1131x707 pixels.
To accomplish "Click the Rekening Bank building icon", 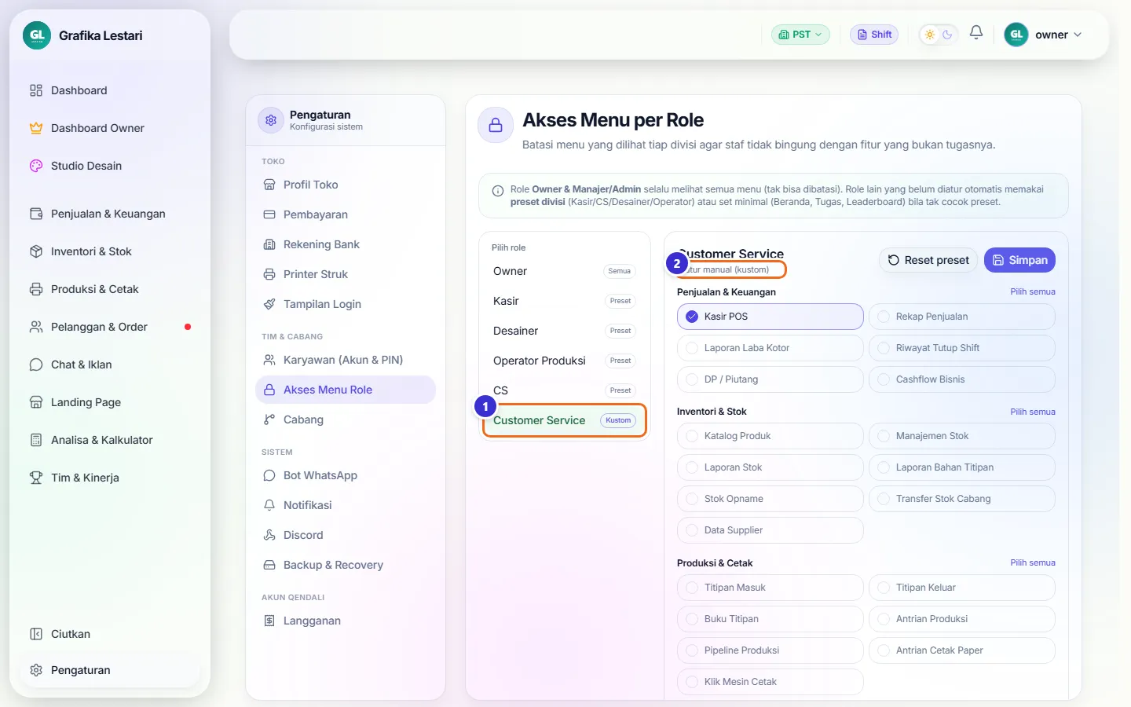I will point(269,244).
